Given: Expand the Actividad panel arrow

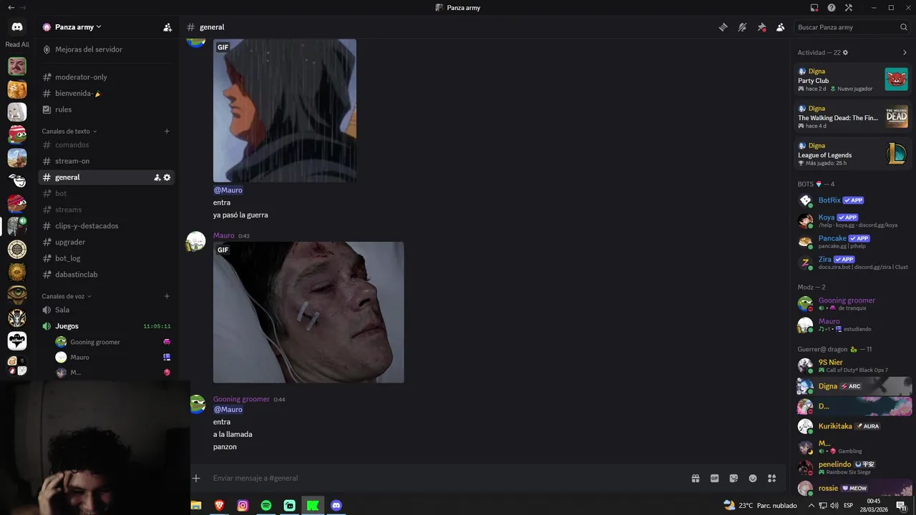Looking at the screenshot, I should click(x=905, y=53).
